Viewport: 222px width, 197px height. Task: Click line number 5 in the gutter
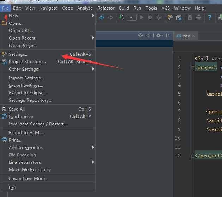pos(179,94)
